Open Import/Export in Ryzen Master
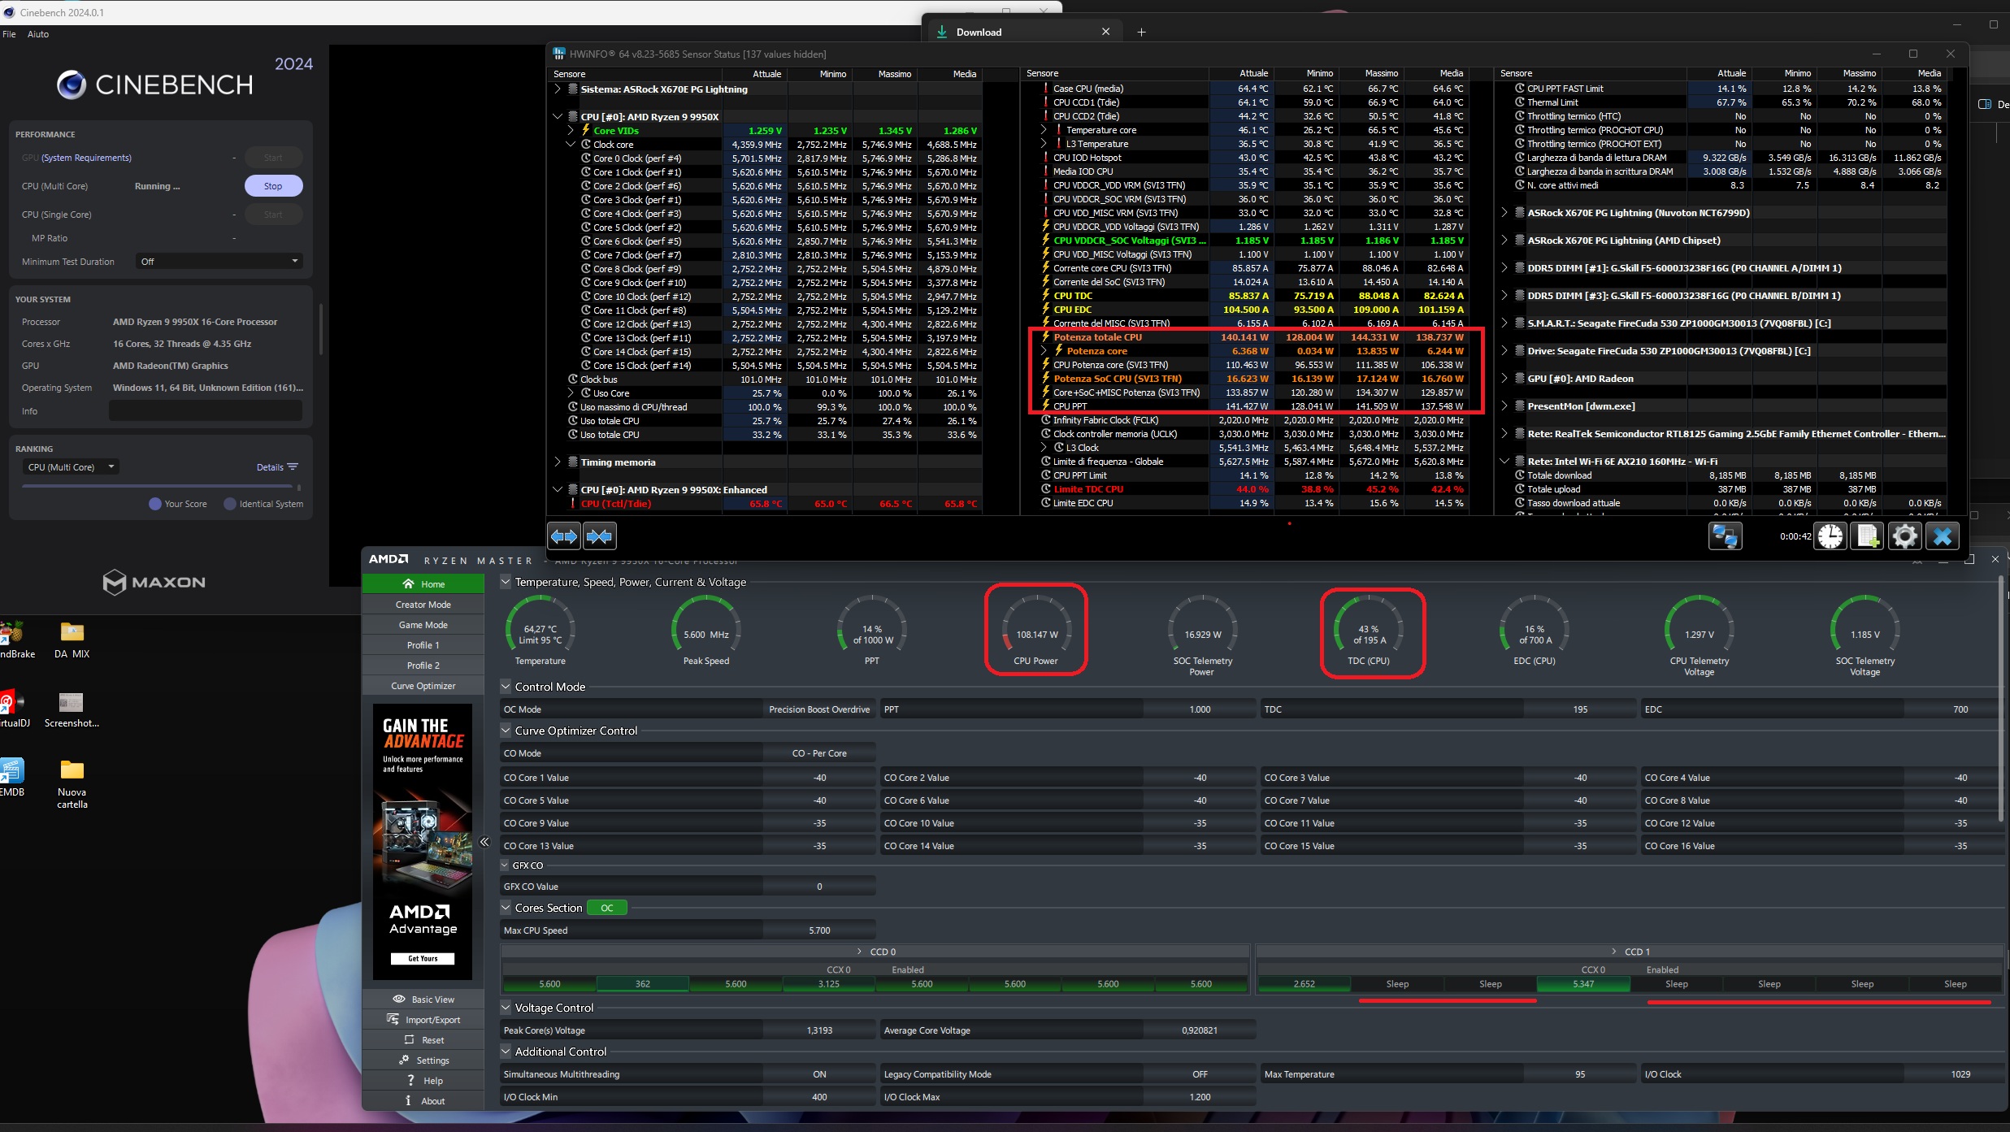Screen dimensions: 2010x1132 (423, 1020)
